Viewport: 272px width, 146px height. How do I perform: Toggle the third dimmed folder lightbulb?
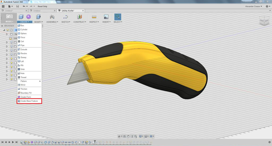tap(11, 51)
